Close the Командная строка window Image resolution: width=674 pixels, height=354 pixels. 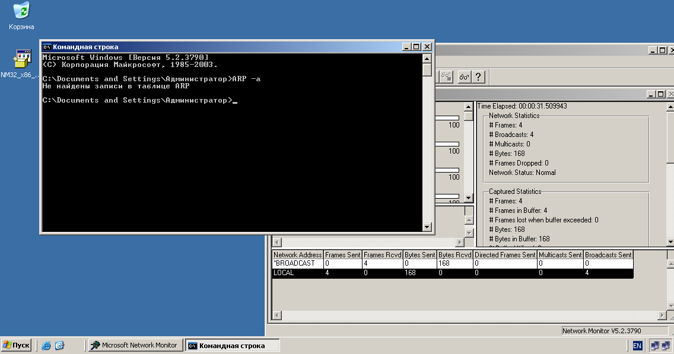click(x=427, y=47)
